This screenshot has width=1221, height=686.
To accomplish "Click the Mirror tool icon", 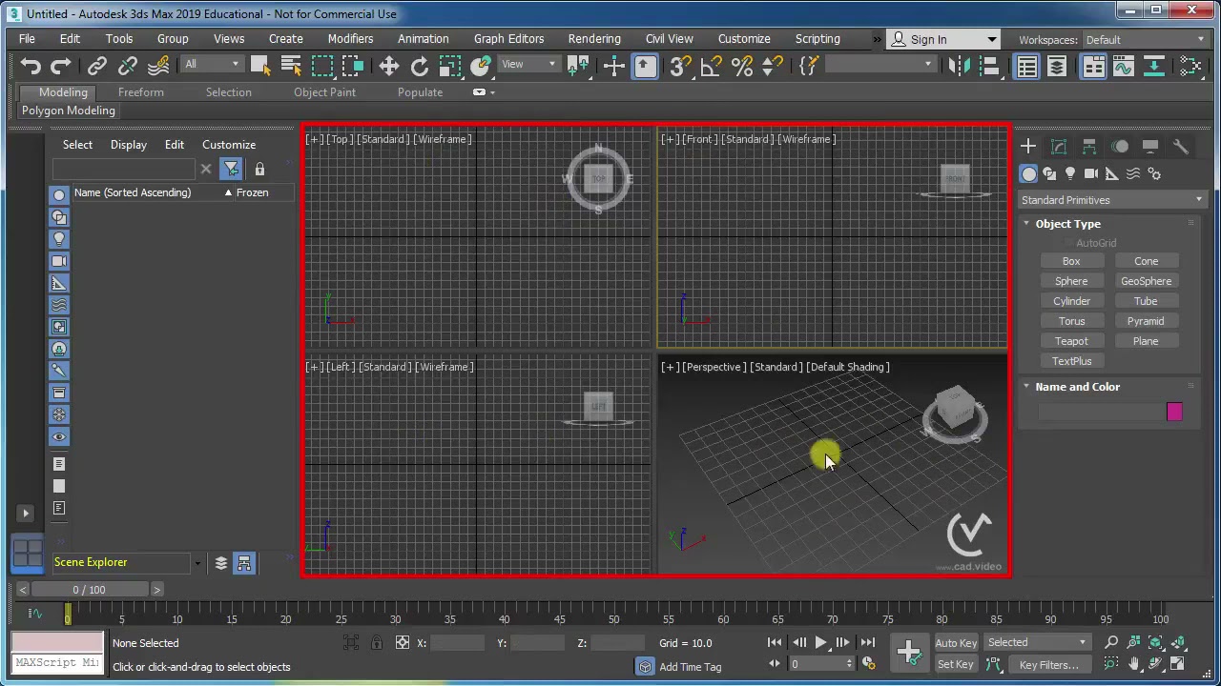I will tap(960, 66).
